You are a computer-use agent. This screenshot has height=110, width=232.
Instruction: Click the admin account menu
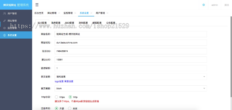(x=214, y=5)
